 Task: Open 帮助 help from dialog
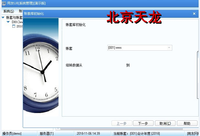187,123
